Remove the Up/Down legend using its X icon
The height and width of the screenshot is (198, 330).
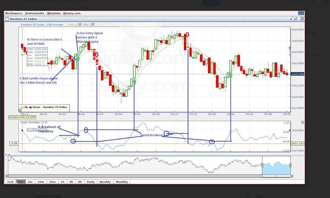click(x=20, y=110)
